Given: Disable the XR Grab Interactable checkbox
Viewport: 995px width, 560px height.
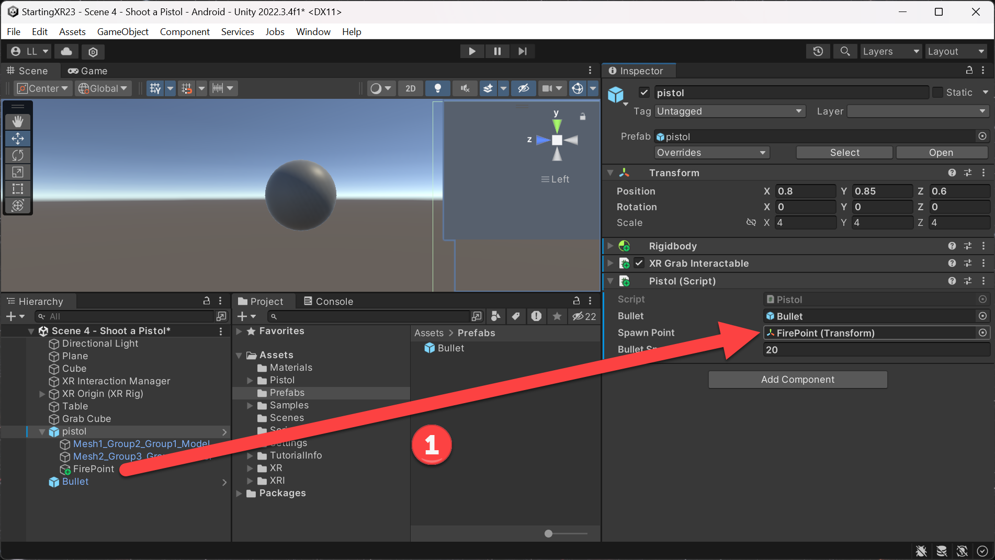Looking at the screenshot, I should click(x=639, y=263).
